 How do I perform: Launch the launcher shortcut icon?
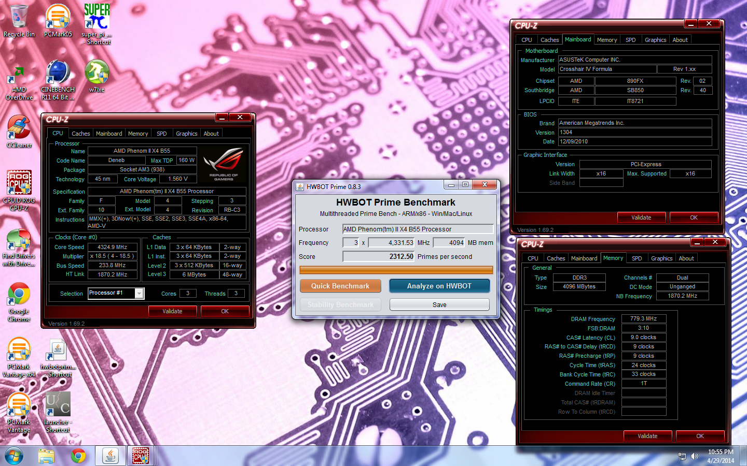click(58, 413)
